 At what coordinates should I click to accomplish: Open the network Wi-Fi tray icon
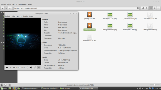[142, 88]
